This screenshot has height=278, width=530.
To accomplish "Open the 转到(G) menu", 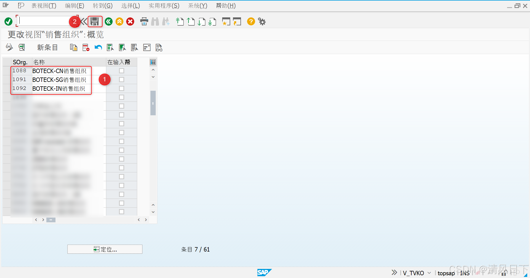I will [x=103, y=6].
